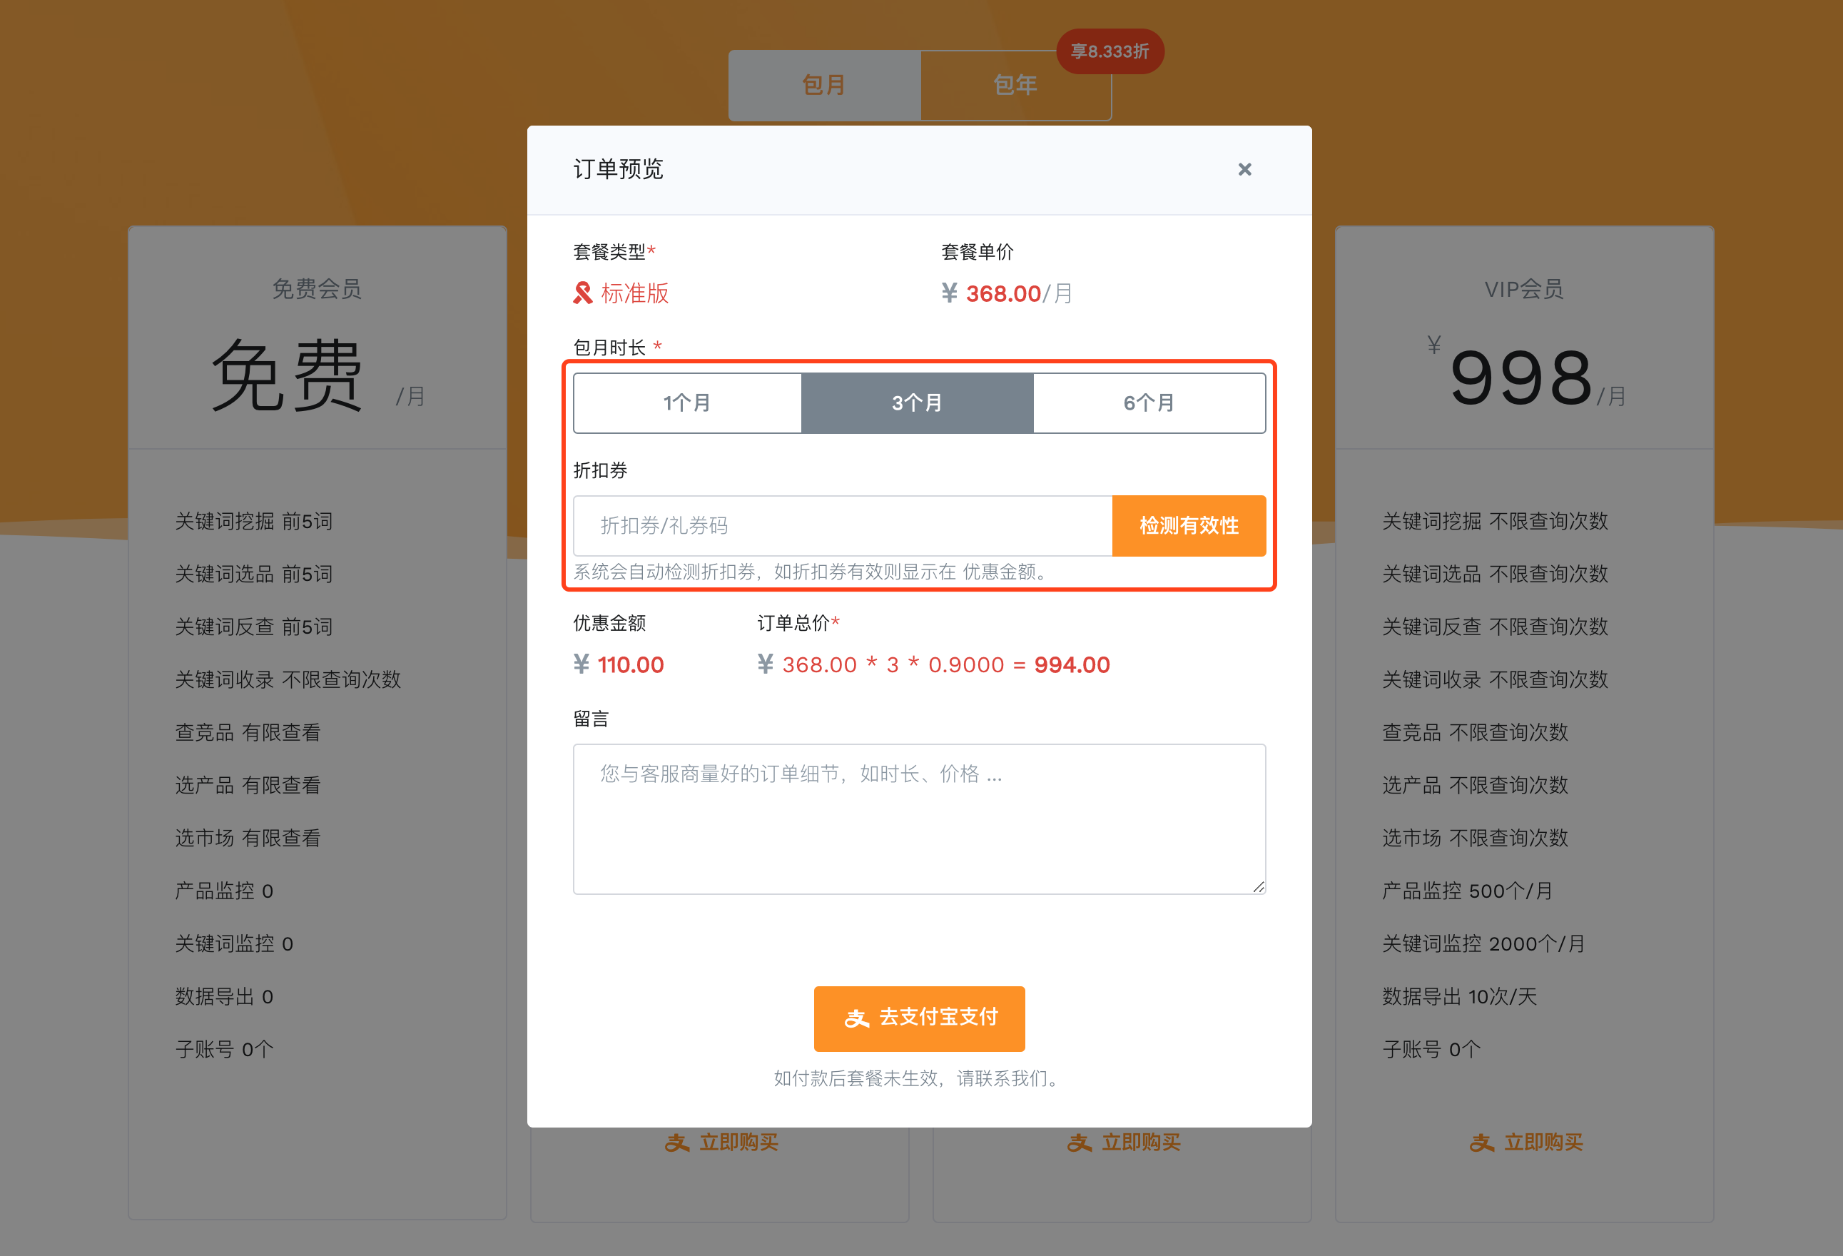Select the 1个月 duration option
1843x1256 pixels.
coord(688,402)
